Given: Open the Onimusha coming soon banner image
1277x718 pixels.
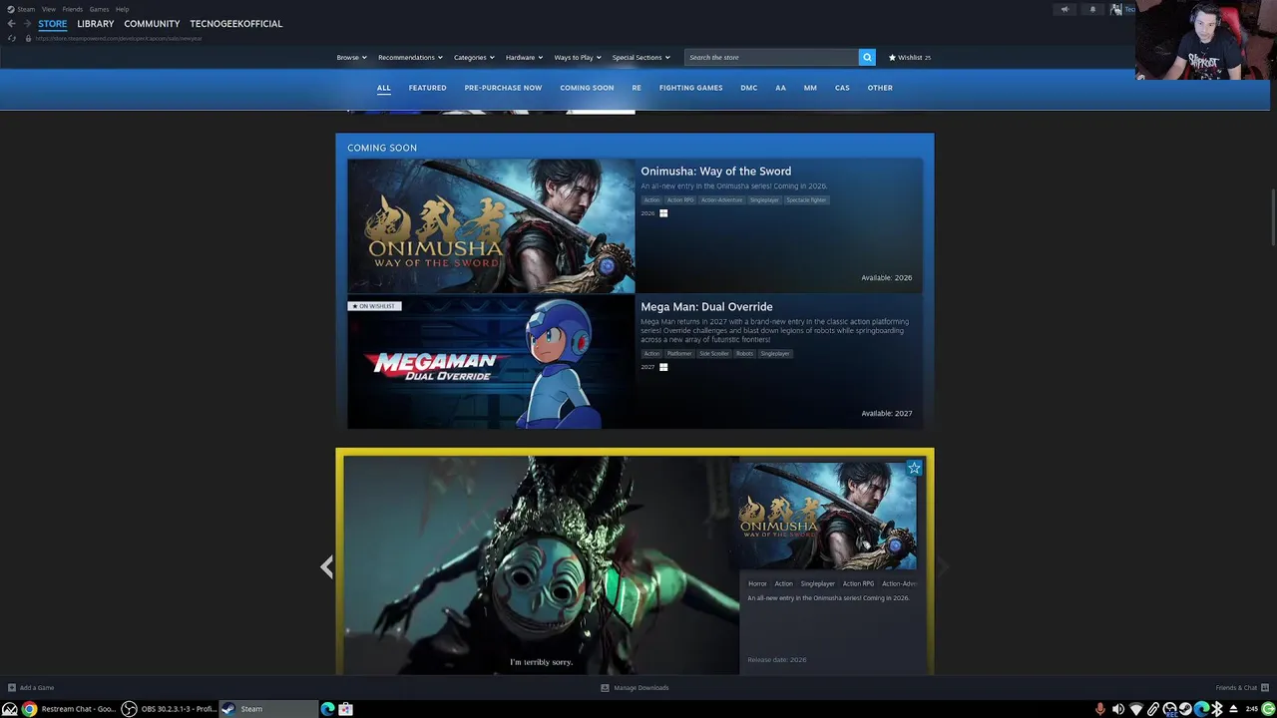Looking at the screenshot, I should pos(491,225).
